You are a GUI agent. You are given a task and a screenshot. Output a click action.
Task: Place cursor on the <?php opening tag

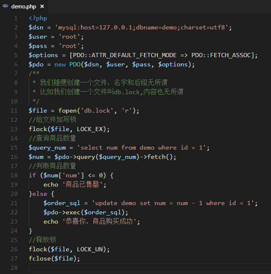[38, 18]
